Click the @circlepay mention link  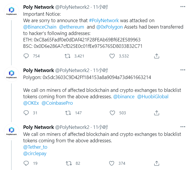(x=35, y=153)
